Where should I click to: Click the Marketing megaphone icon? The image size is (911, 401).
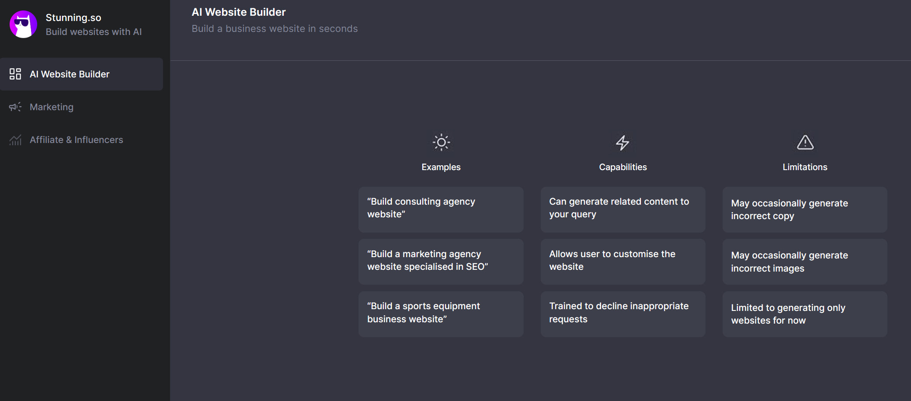(15, 107)
